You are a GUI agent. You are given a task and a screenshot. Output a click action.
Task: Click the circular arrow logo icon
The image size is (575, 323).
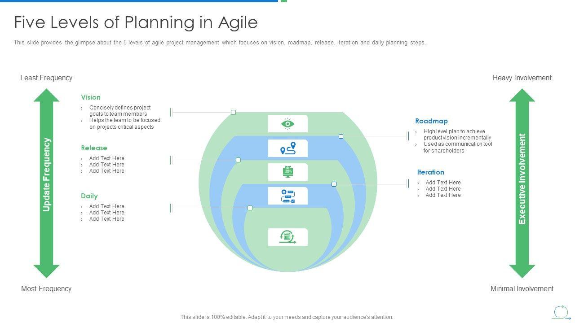click(561, 312)
